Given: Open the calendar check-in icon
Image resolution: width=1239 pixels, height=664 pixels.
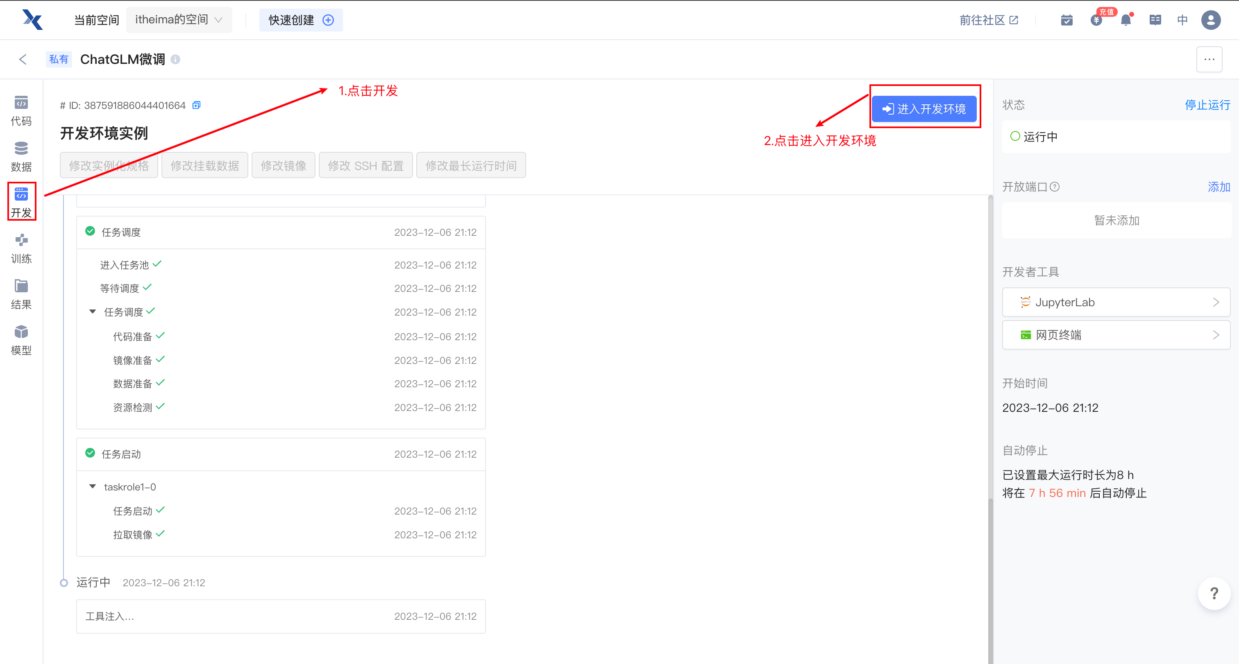Looking at the screenshot, I should coord(1067,20).
